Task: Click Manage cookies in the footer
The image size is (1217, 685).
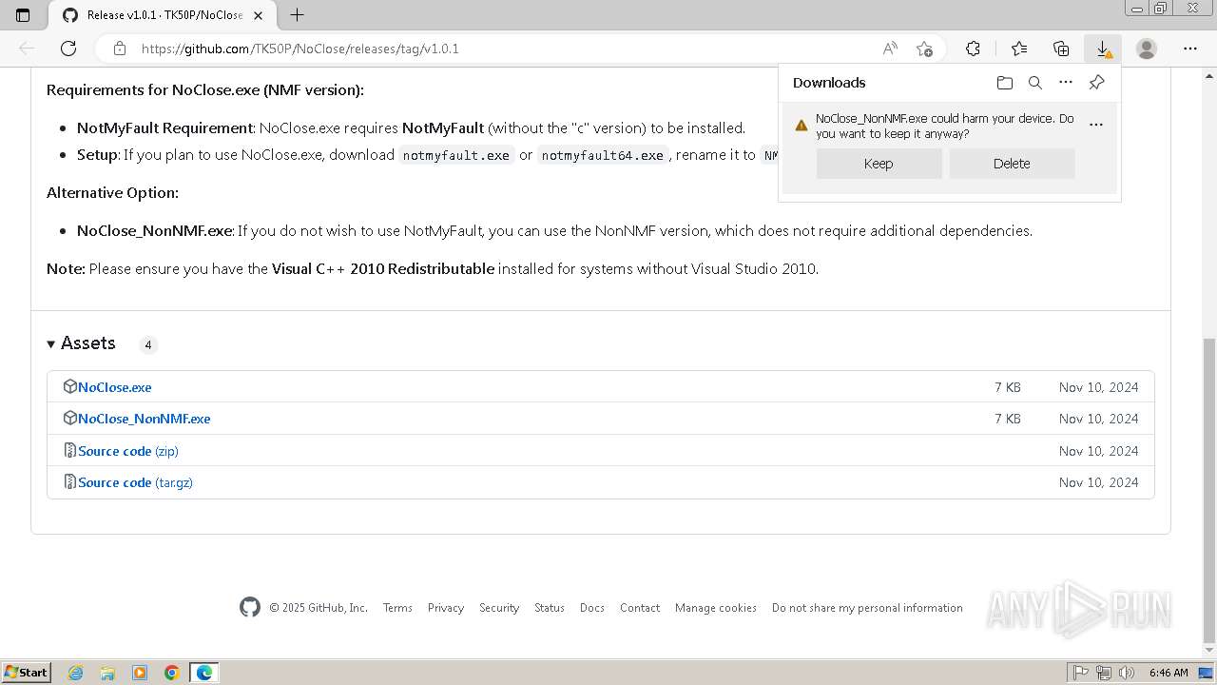Action: (x=716, y=608)
